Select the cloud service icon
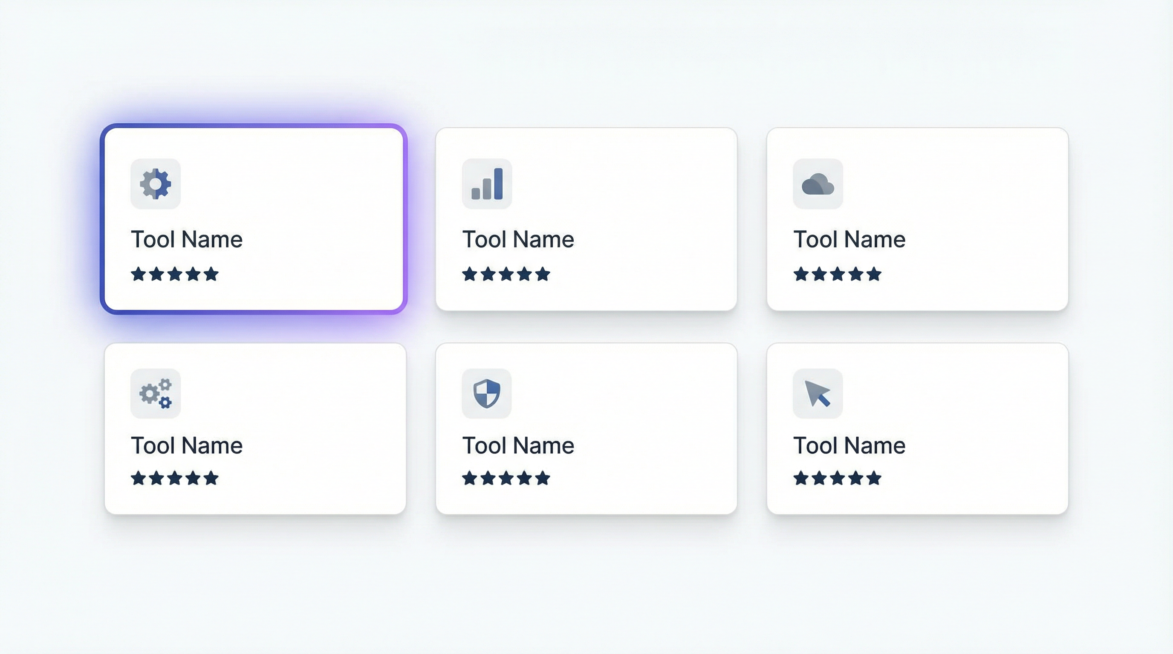This screenshot has width=1173, height=654. (818, 183)
